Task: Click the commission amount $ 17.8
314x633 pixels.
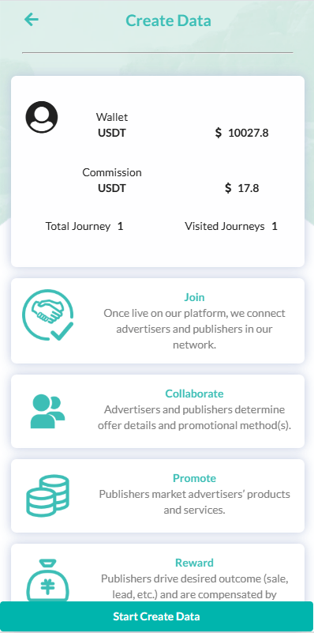Action: pyautogui.click(x=242, y=188)
